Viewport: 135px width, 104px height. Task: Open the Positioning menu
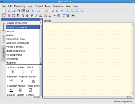pyautogui.click(x=20, y=6)
